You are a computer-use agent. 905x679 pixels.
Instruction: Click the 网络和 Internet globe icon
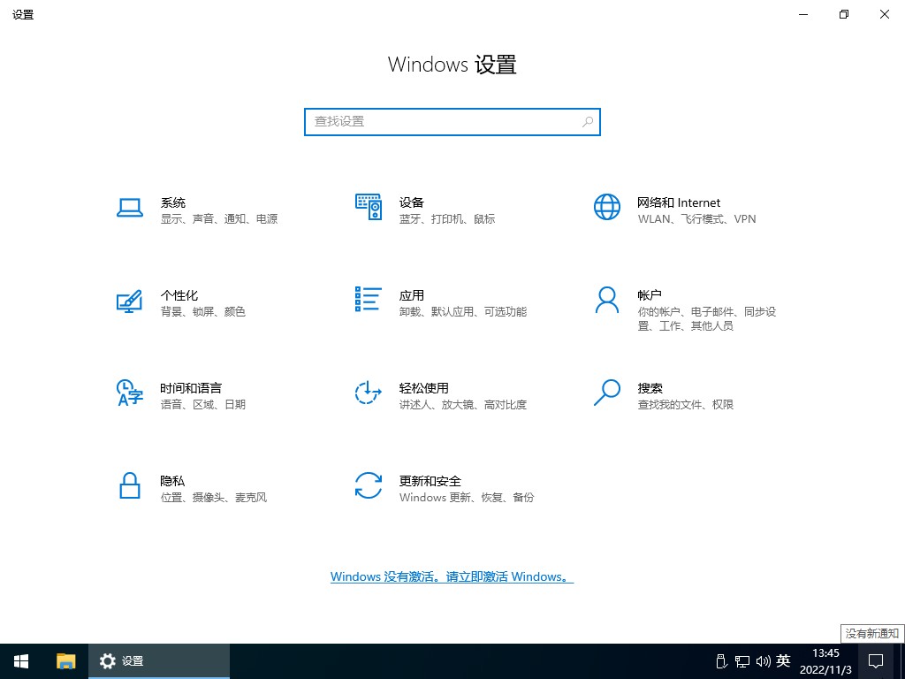[607, 207]
